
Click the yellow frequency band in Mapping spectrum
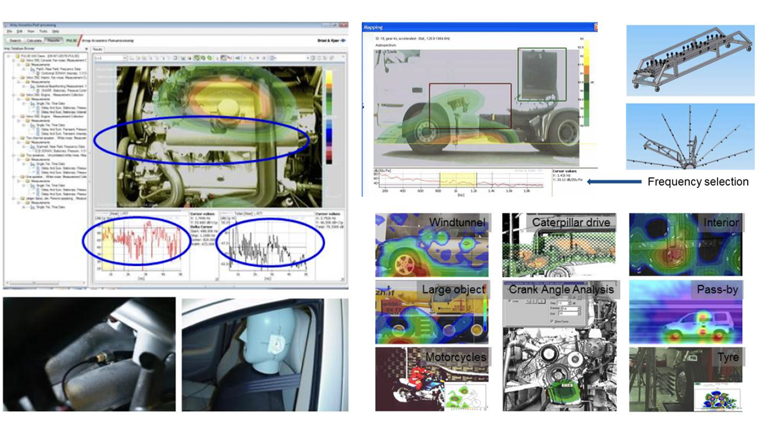point(458,179)
